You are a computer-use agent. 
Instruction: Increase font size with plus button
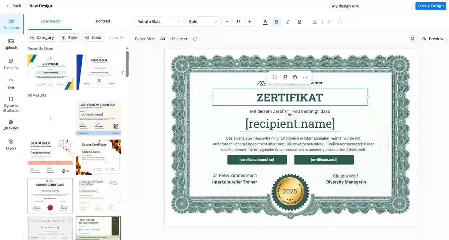point(250,22)
